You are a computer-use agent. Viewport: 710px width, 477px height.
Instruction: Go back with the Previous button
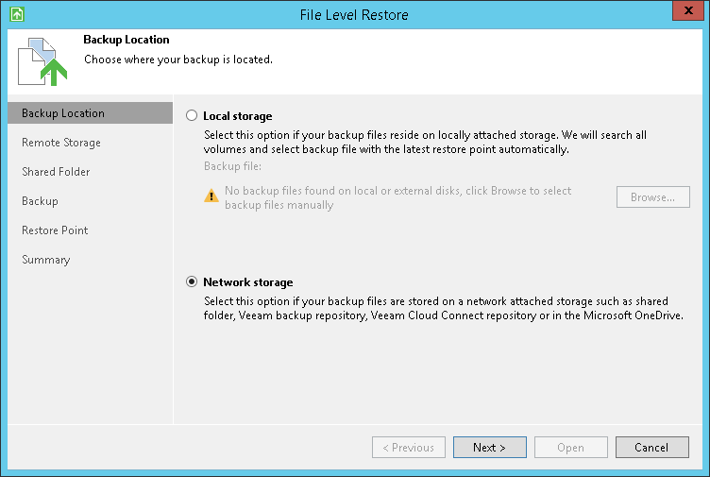click(409, 448)
